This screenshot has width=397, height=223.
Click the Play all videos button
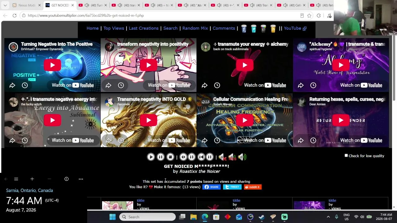point(151,157)
